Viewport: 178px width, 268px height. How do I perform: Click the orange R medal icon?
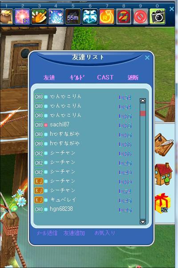click(x=107, y=17)
